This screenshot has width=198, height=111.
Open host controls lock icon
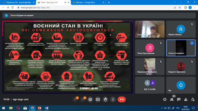click(x=193, y=99)
